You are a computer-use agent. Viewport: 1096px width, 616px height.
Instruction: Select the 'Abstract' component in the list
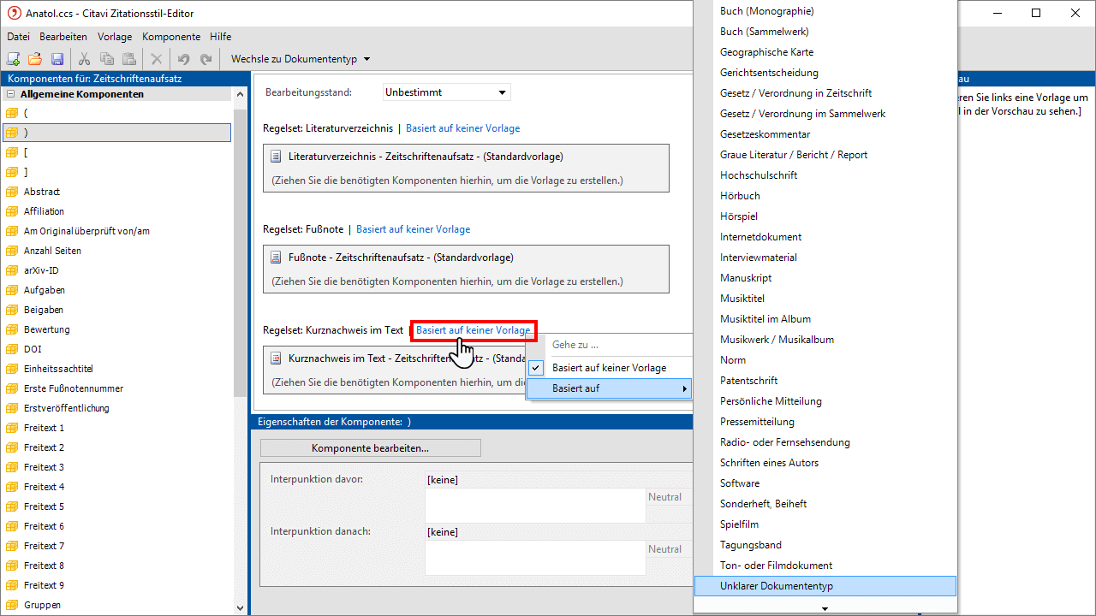coord(42,192)
